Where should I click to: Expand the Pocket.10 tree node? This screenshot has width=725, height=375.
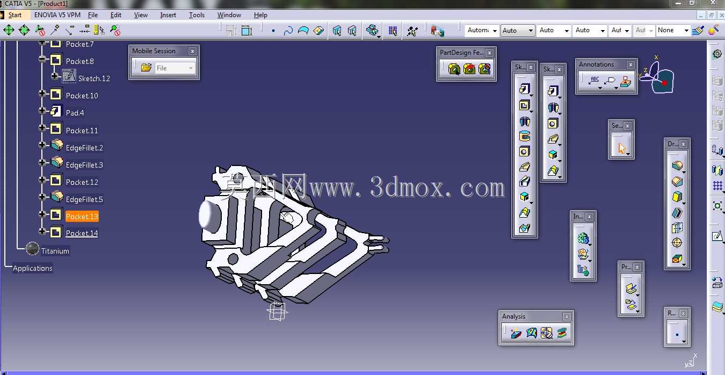[x=42, y=93]
